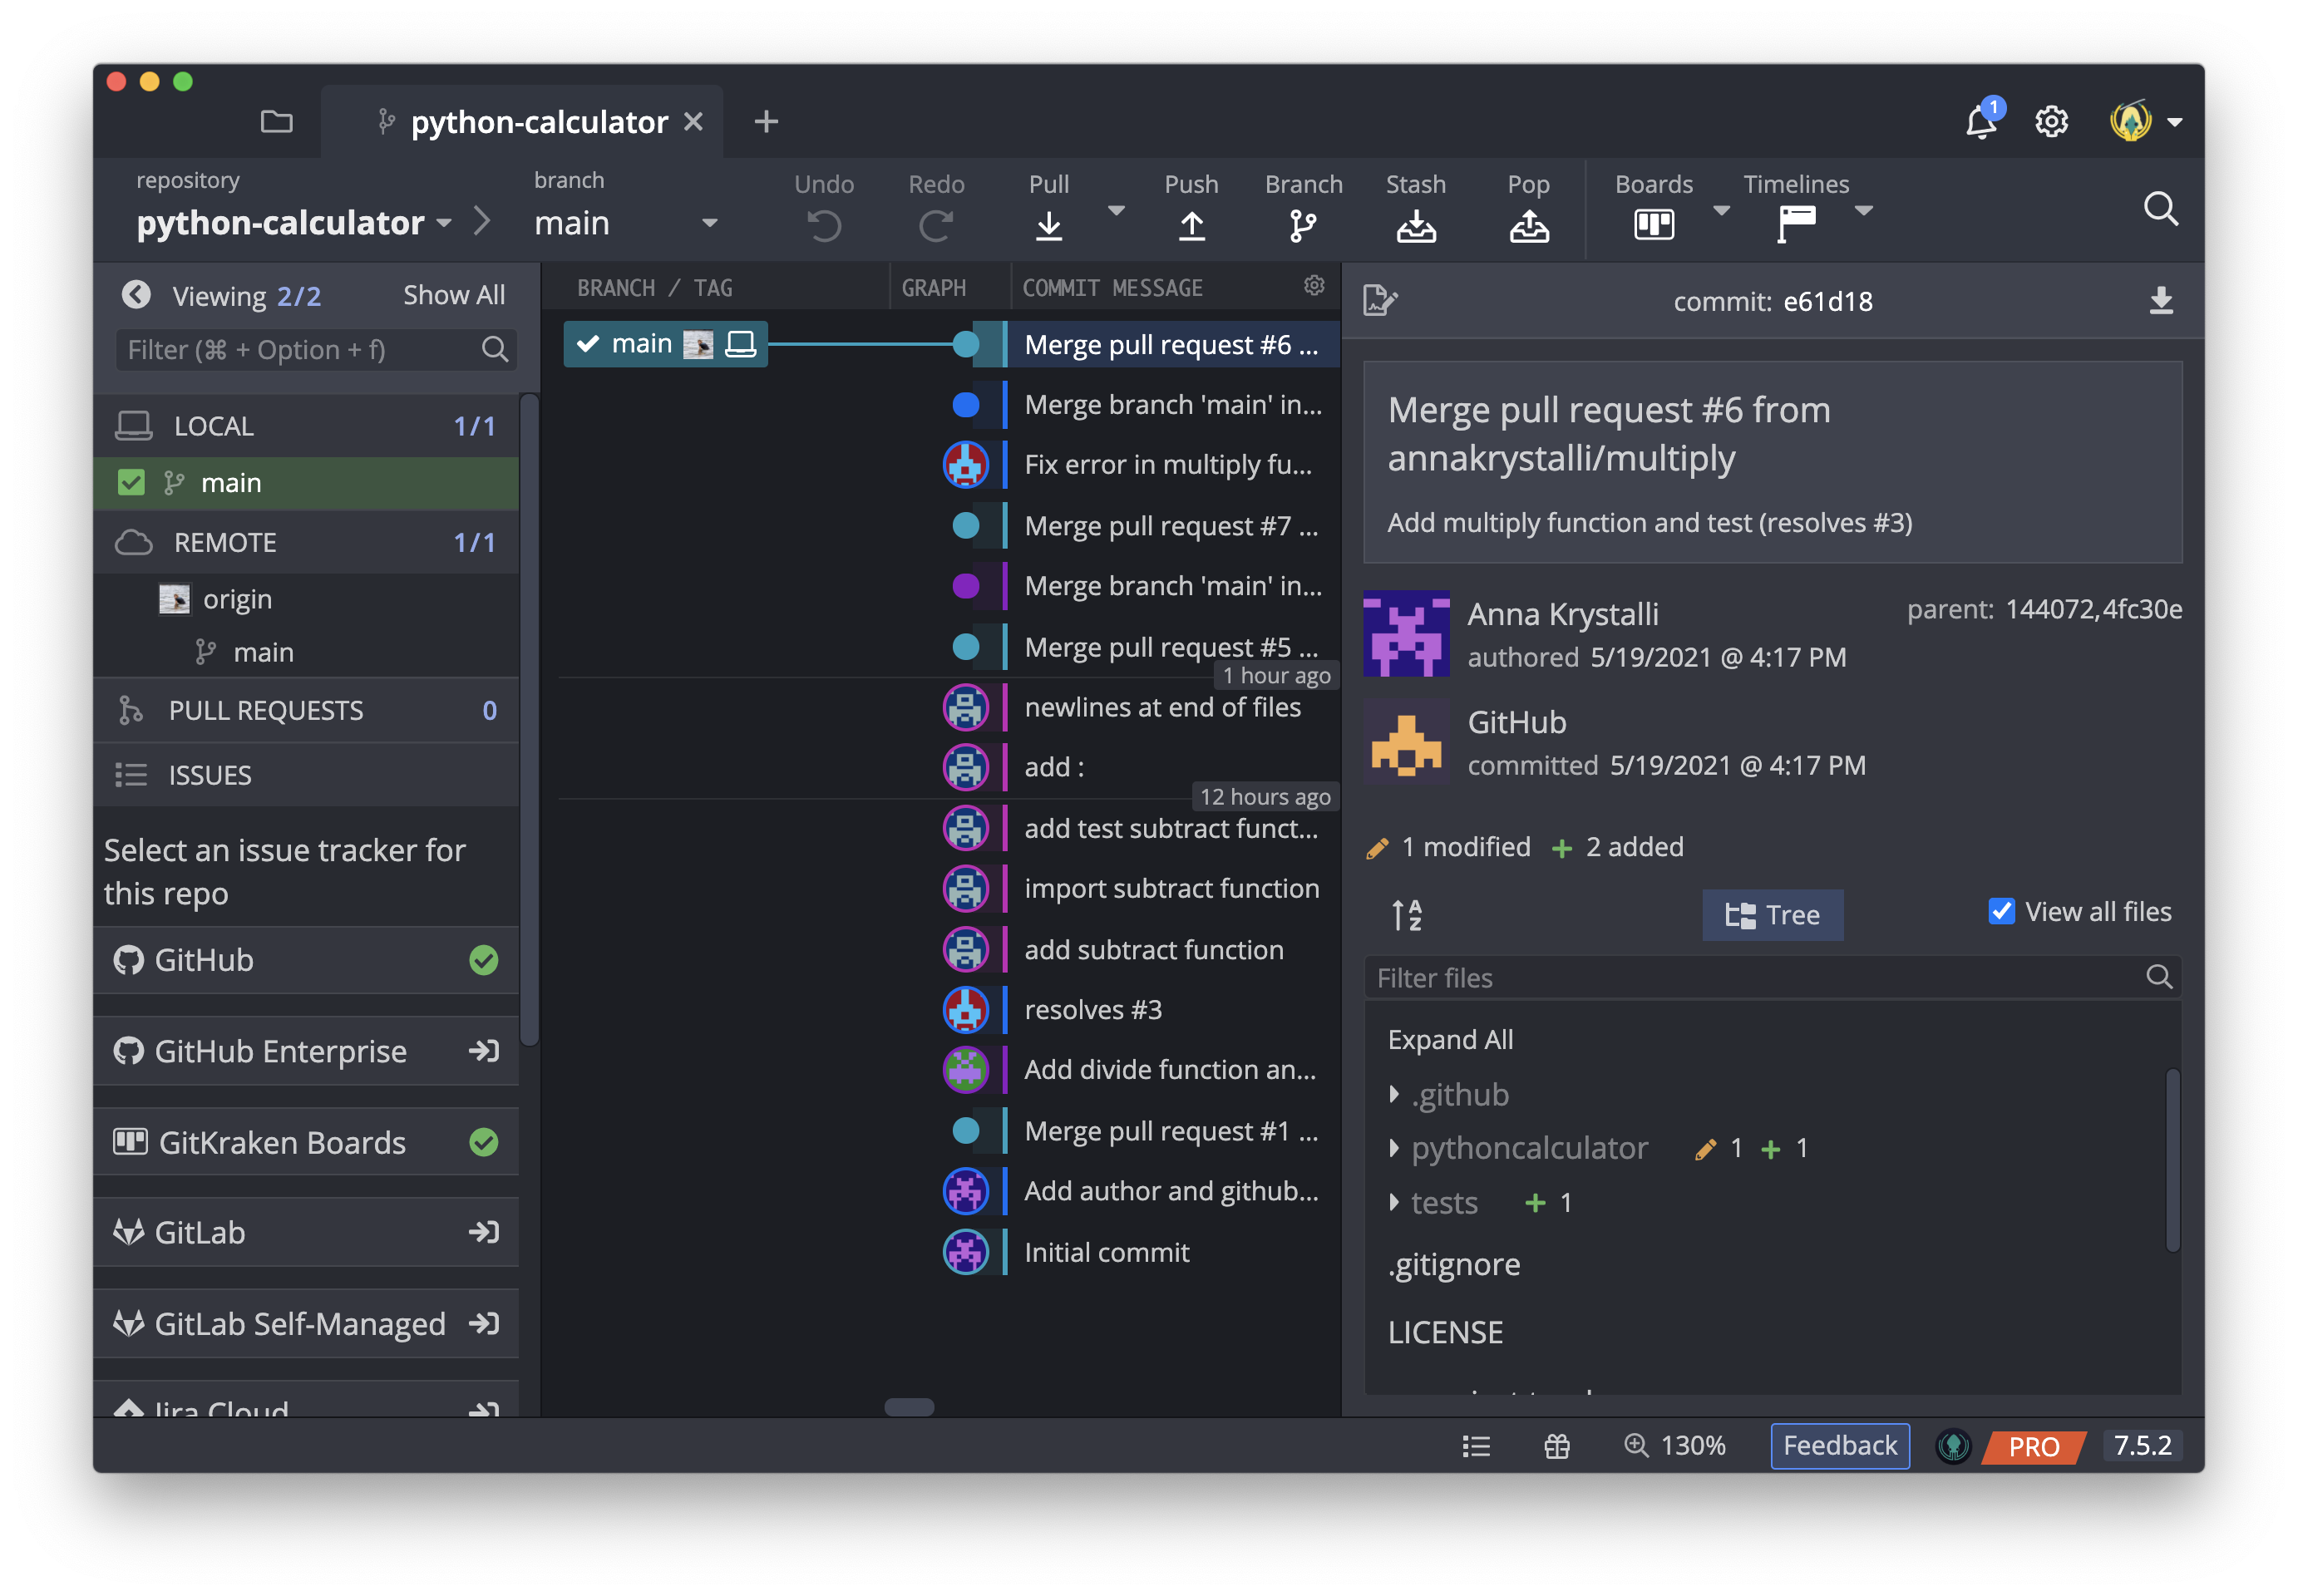
Task: Select GitLab Self-Managed issue tracker
Action: click(306, 1323)
